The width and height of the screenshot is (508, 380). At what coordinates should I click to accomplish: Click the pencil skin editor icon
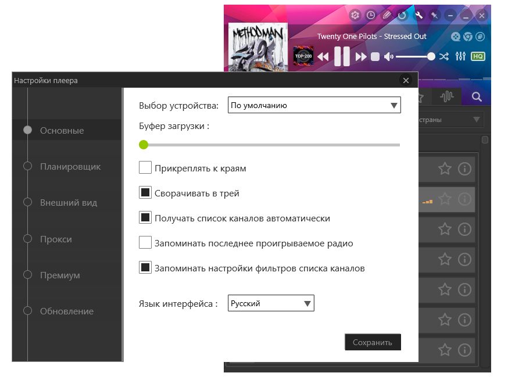[x=387, y=15]
